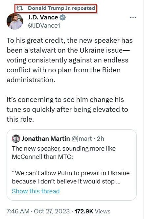Click the 2h timestamp on quoted post
Screen dimensions: 144x219
[100, 139]
